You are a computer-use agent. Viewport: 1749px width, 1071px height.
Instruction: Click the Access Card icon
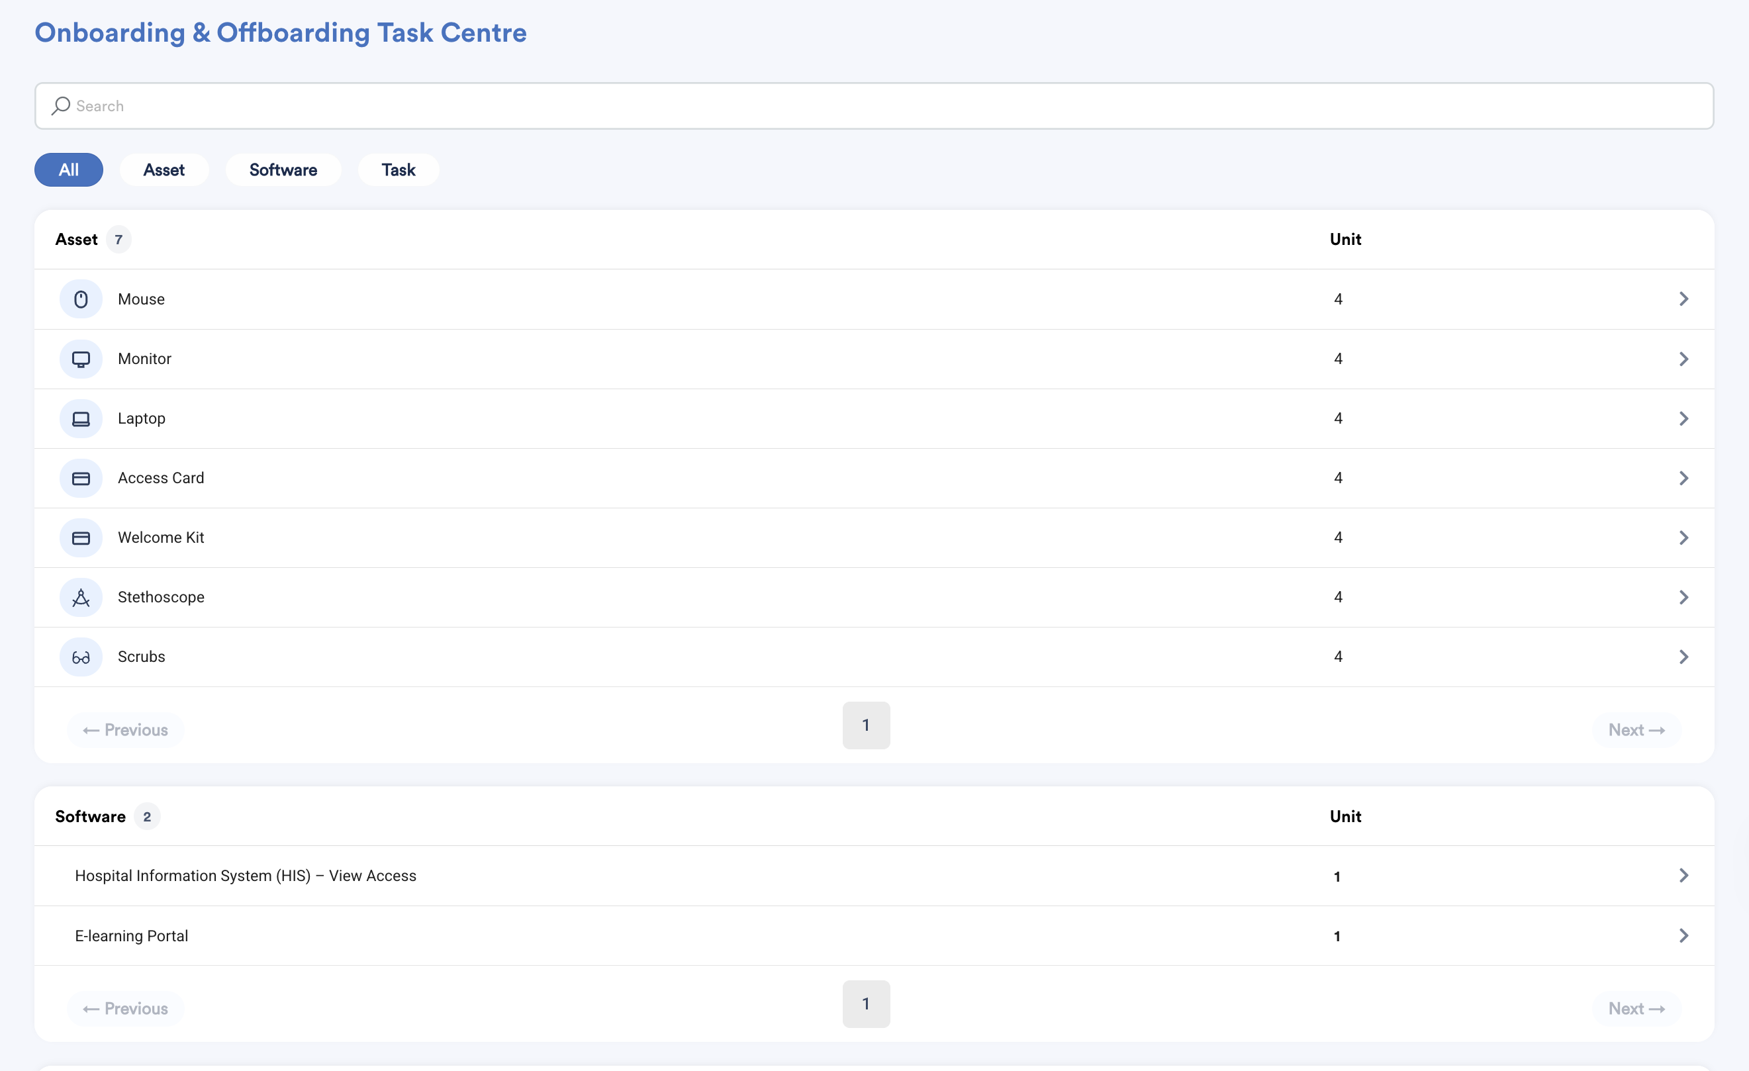tap(81, 478)
